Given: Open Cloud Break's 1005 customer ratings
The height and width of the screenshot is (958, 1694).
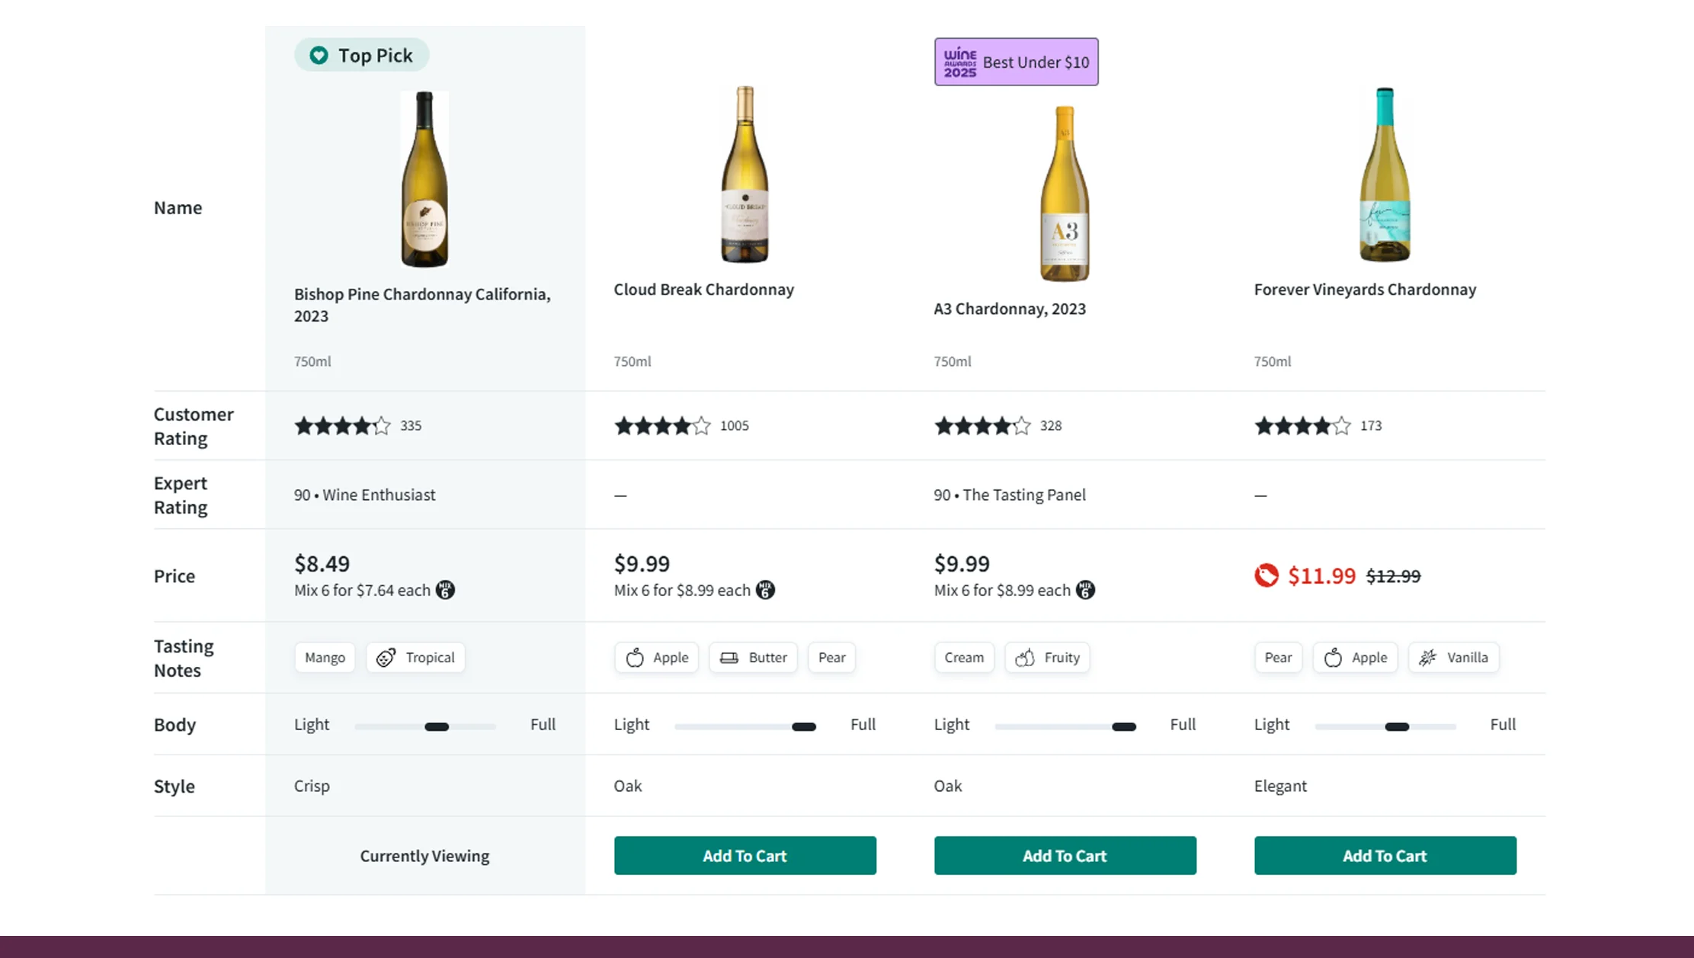Looking at the screenshot, I should [x=734, y=426].
